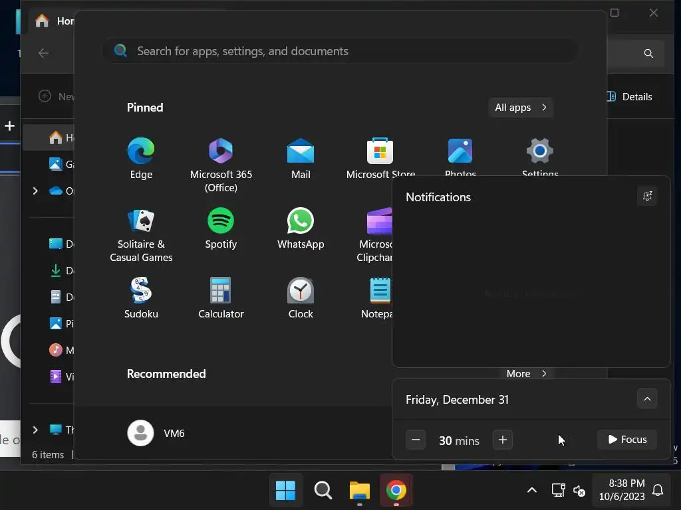681x510 pixels.
Task: Click File Explorer search magnifier icon
Action: pos(648,53)
